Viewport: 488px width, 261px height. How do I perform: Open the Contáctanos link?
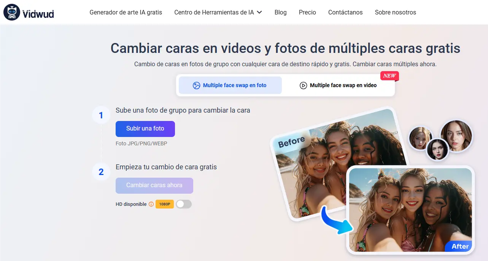pos(345,12)
